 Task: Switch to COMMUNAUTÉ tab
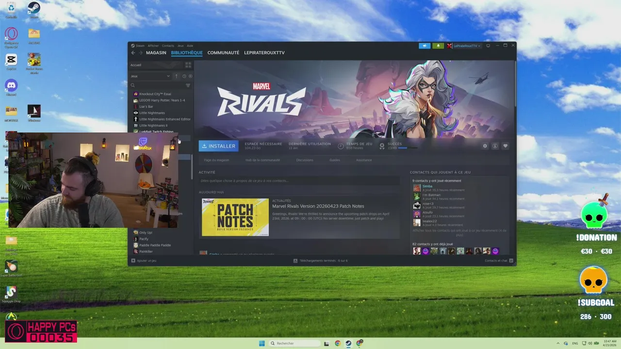coord(223,53)
